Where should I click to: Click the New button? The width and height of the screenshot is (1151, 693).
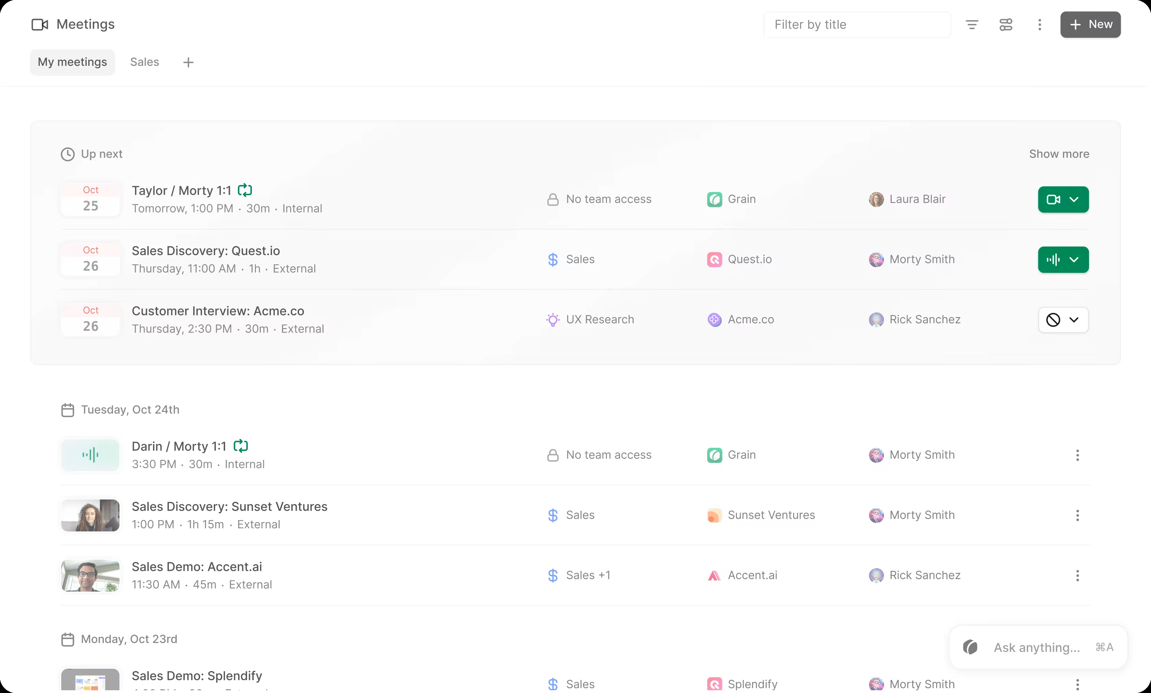tap(1090, 25)
